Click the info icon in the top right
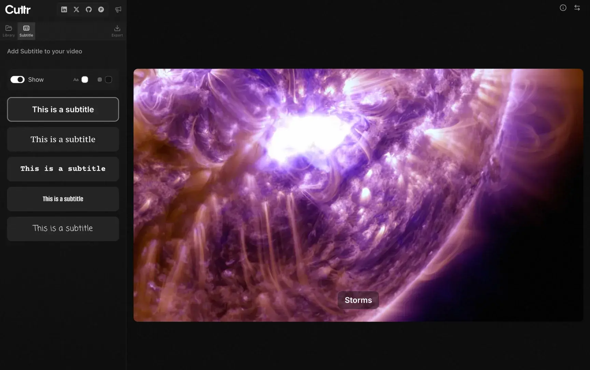The image size is (590, 370). click(x=563, y=8)
